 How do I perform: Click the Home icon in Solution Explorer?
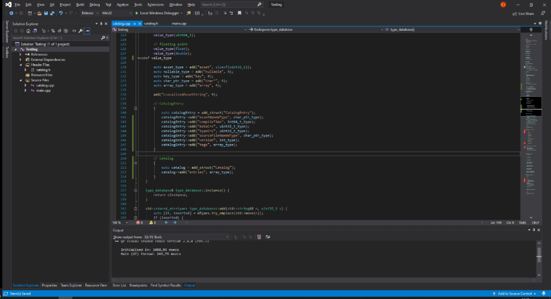[x=29, y=31]
